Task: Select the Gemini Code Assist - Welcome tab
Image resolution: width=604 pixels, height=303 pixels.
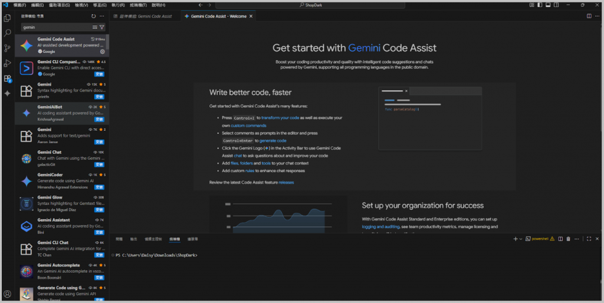Action: coord(218,16)
